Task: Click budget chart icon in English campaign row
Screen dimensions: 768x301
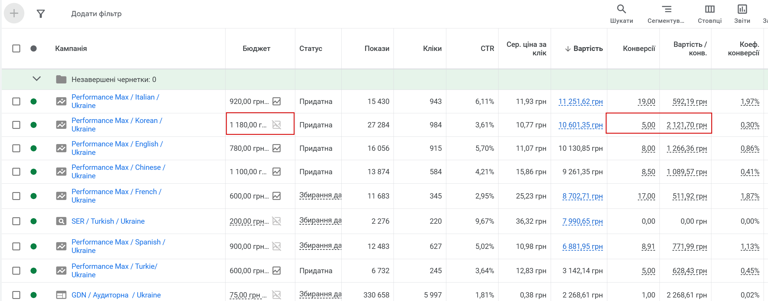Action: point(276,148)
